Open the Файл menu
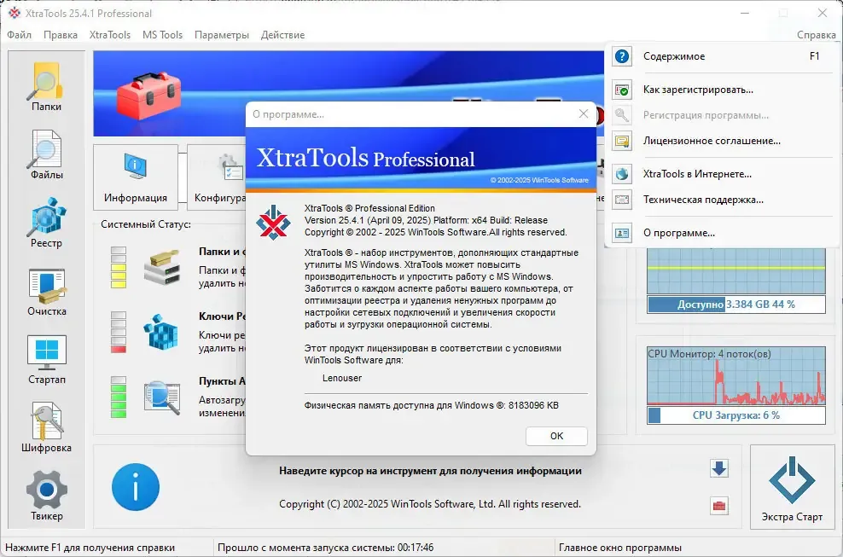Image resolution: width=843 pixels, height=557 pixels. coord(20,35)
